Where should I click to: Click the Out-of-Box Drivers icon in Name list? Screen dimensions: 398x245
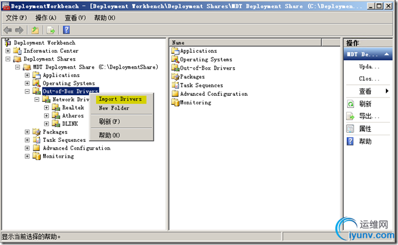tap(175, 68)
